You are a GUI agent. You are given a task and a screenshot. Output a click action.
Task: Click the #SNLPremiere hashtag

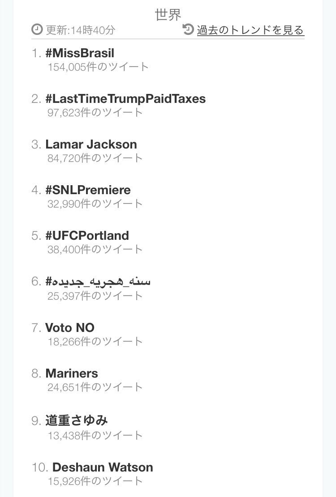pos(88,190)
